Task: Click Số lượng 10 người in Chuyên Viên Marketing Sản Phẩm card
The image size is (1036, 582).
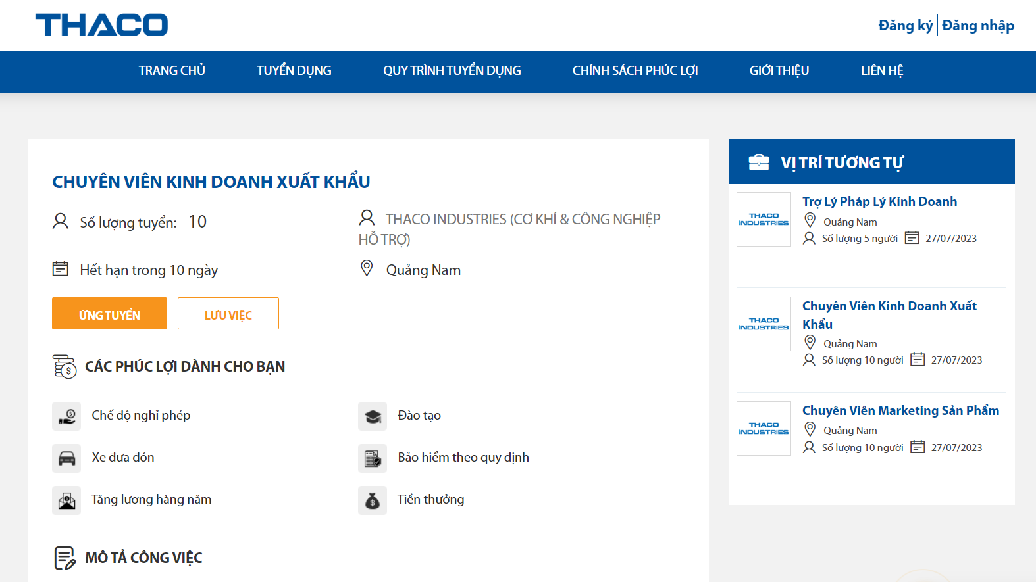Action: 862,447
